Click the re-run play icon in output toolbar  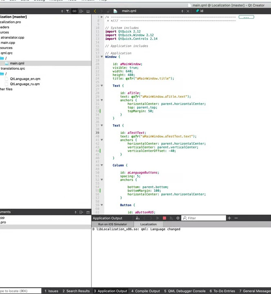coord(158,218)
